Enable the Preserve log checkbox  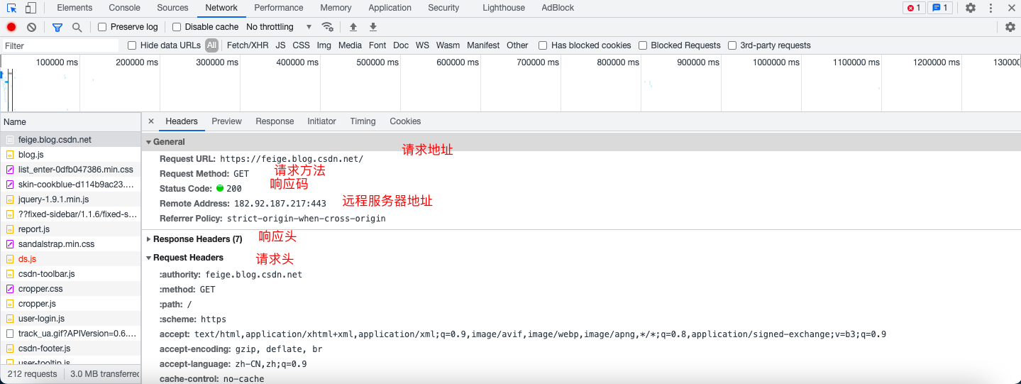(102, 27)
